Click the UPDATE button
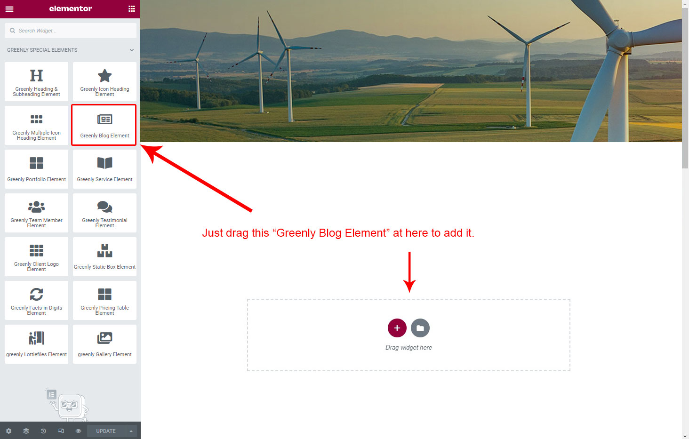The image size is (689, 439). (x=106, y=431)
